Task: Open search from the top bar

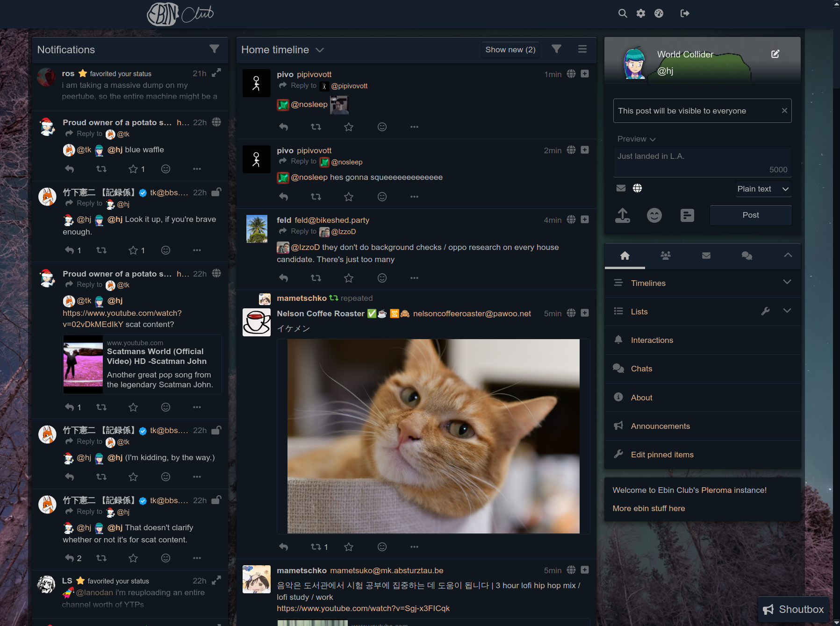Action: coord(622,14)
